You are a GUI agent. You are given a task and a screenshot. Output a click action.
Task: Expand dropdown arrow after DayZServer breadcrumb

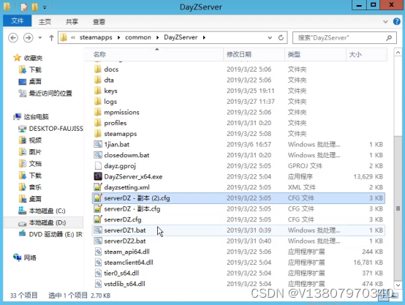(204, 38)
